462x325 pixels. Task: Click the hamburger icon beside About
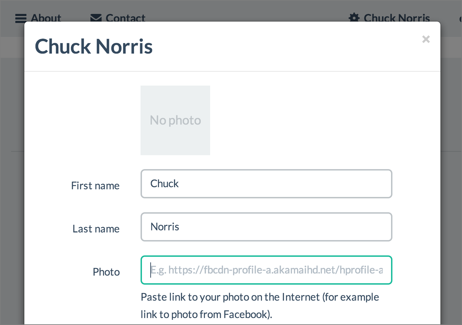point(21,18)
